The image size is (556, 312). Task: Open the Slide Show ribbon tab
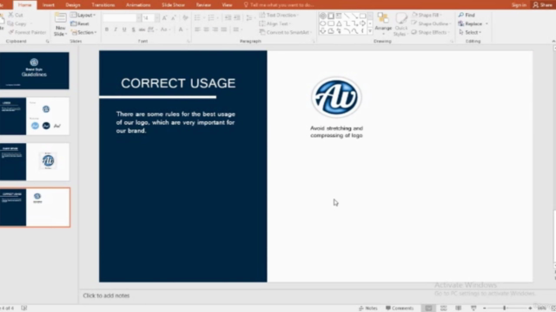[173, 5]
